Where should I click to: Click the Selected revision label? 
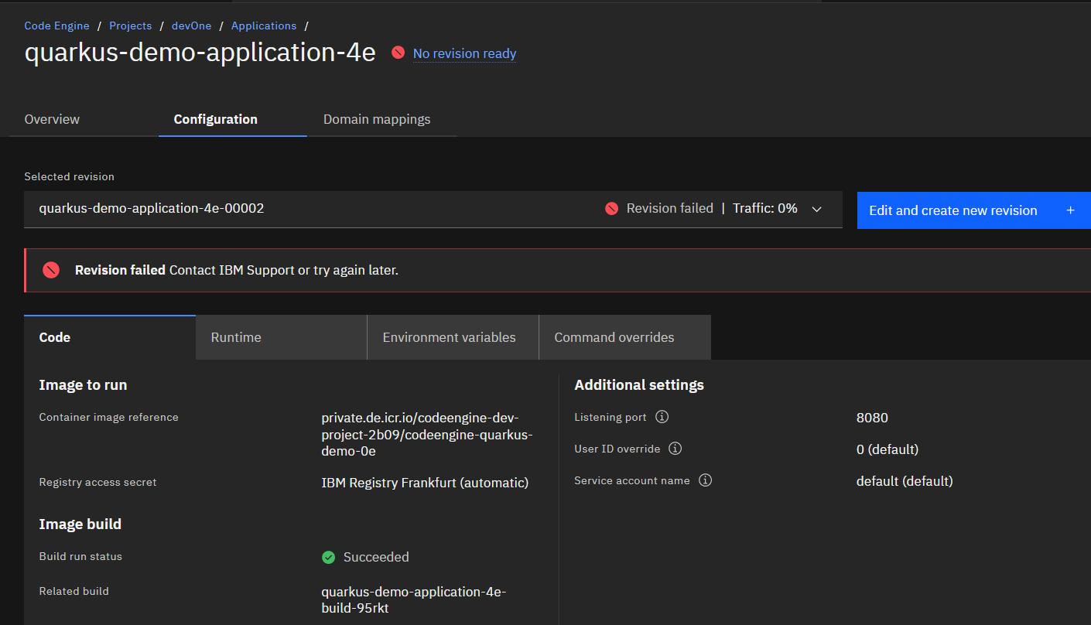69,176
